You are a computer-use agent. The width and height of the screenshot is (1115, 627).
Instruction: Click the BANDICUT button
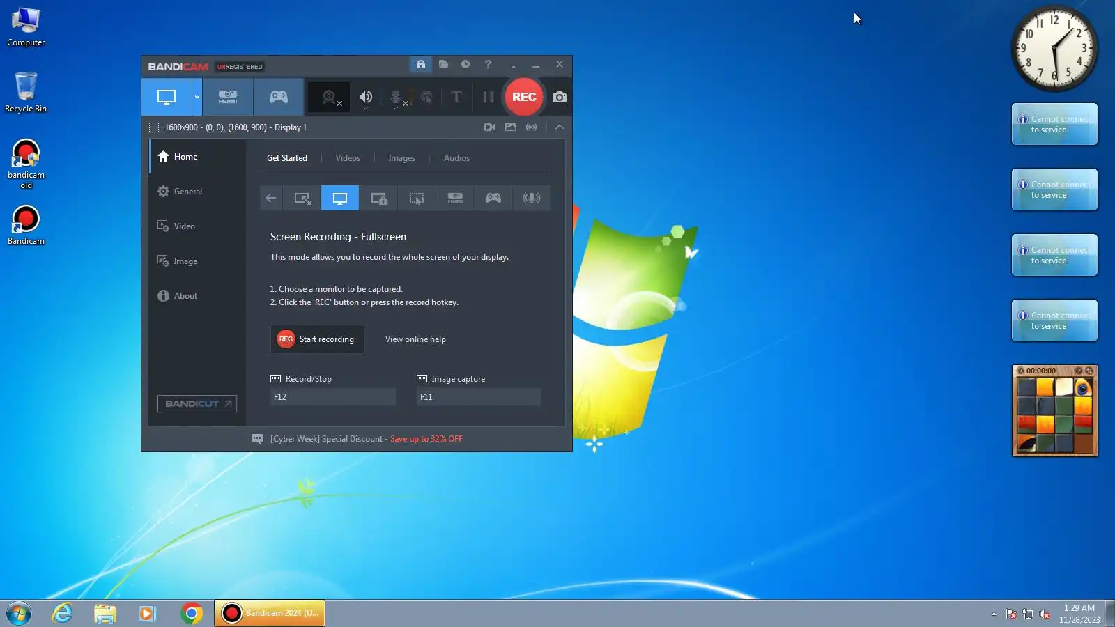[197, 404]
